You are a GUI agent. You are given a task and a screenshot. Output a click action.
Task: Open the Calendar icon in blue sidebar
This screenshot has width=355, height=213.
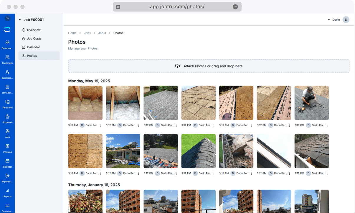(7, 161)
